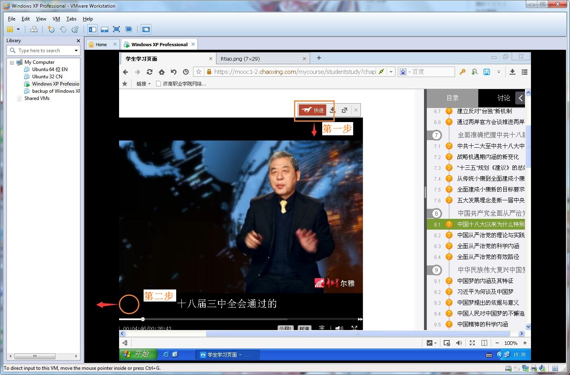570x375 pixels.
Task: Toggle the library sidebar view button
Action: [93, 29]
